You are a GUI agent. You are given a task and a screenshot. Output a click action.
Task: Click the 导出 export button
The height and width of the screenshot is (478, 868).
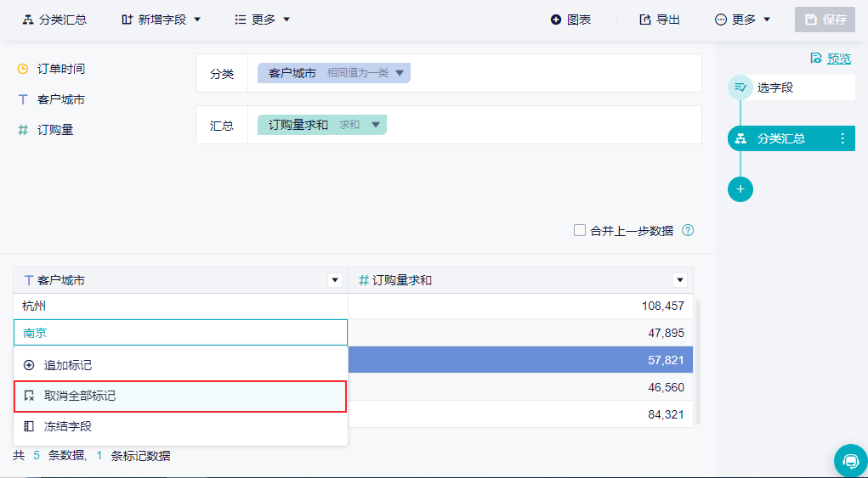tap(660, 20)
